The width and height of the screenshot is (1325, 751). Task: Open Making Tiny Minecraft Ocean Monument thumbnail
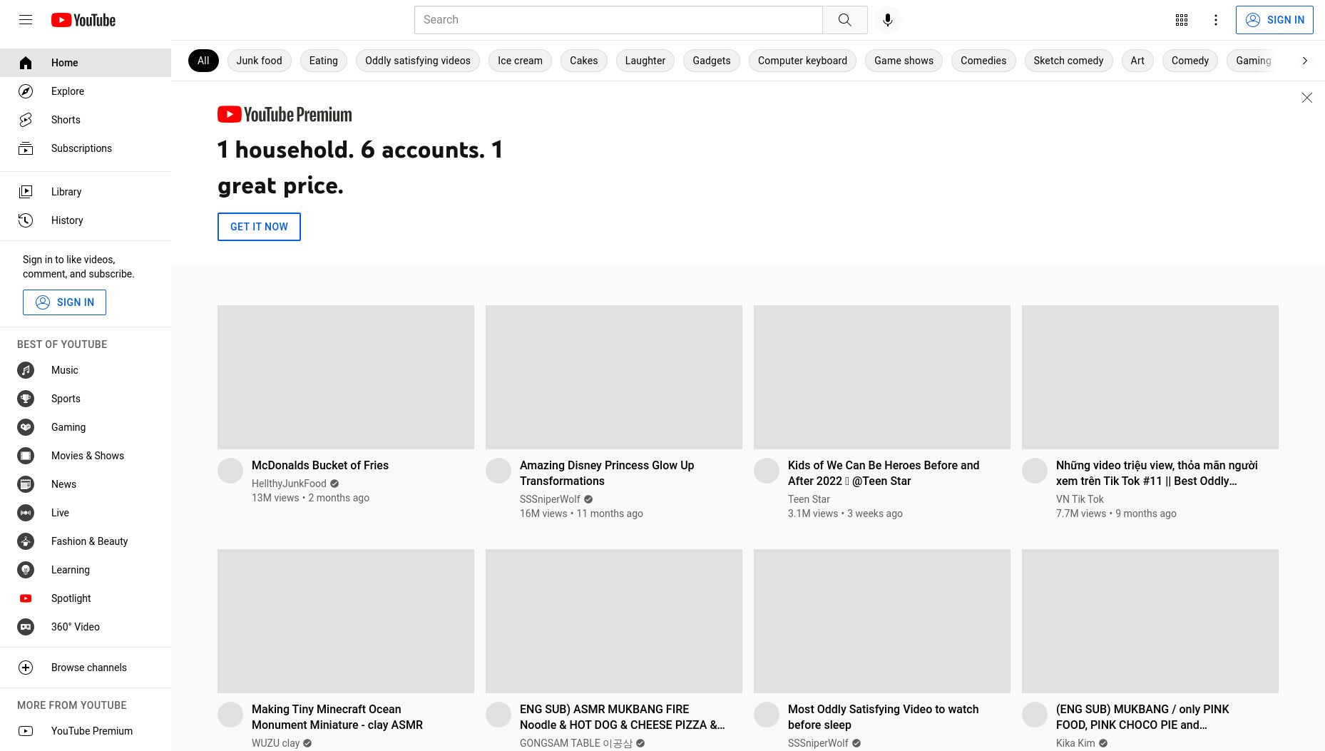pyautogui.click(x=346, y=621)
